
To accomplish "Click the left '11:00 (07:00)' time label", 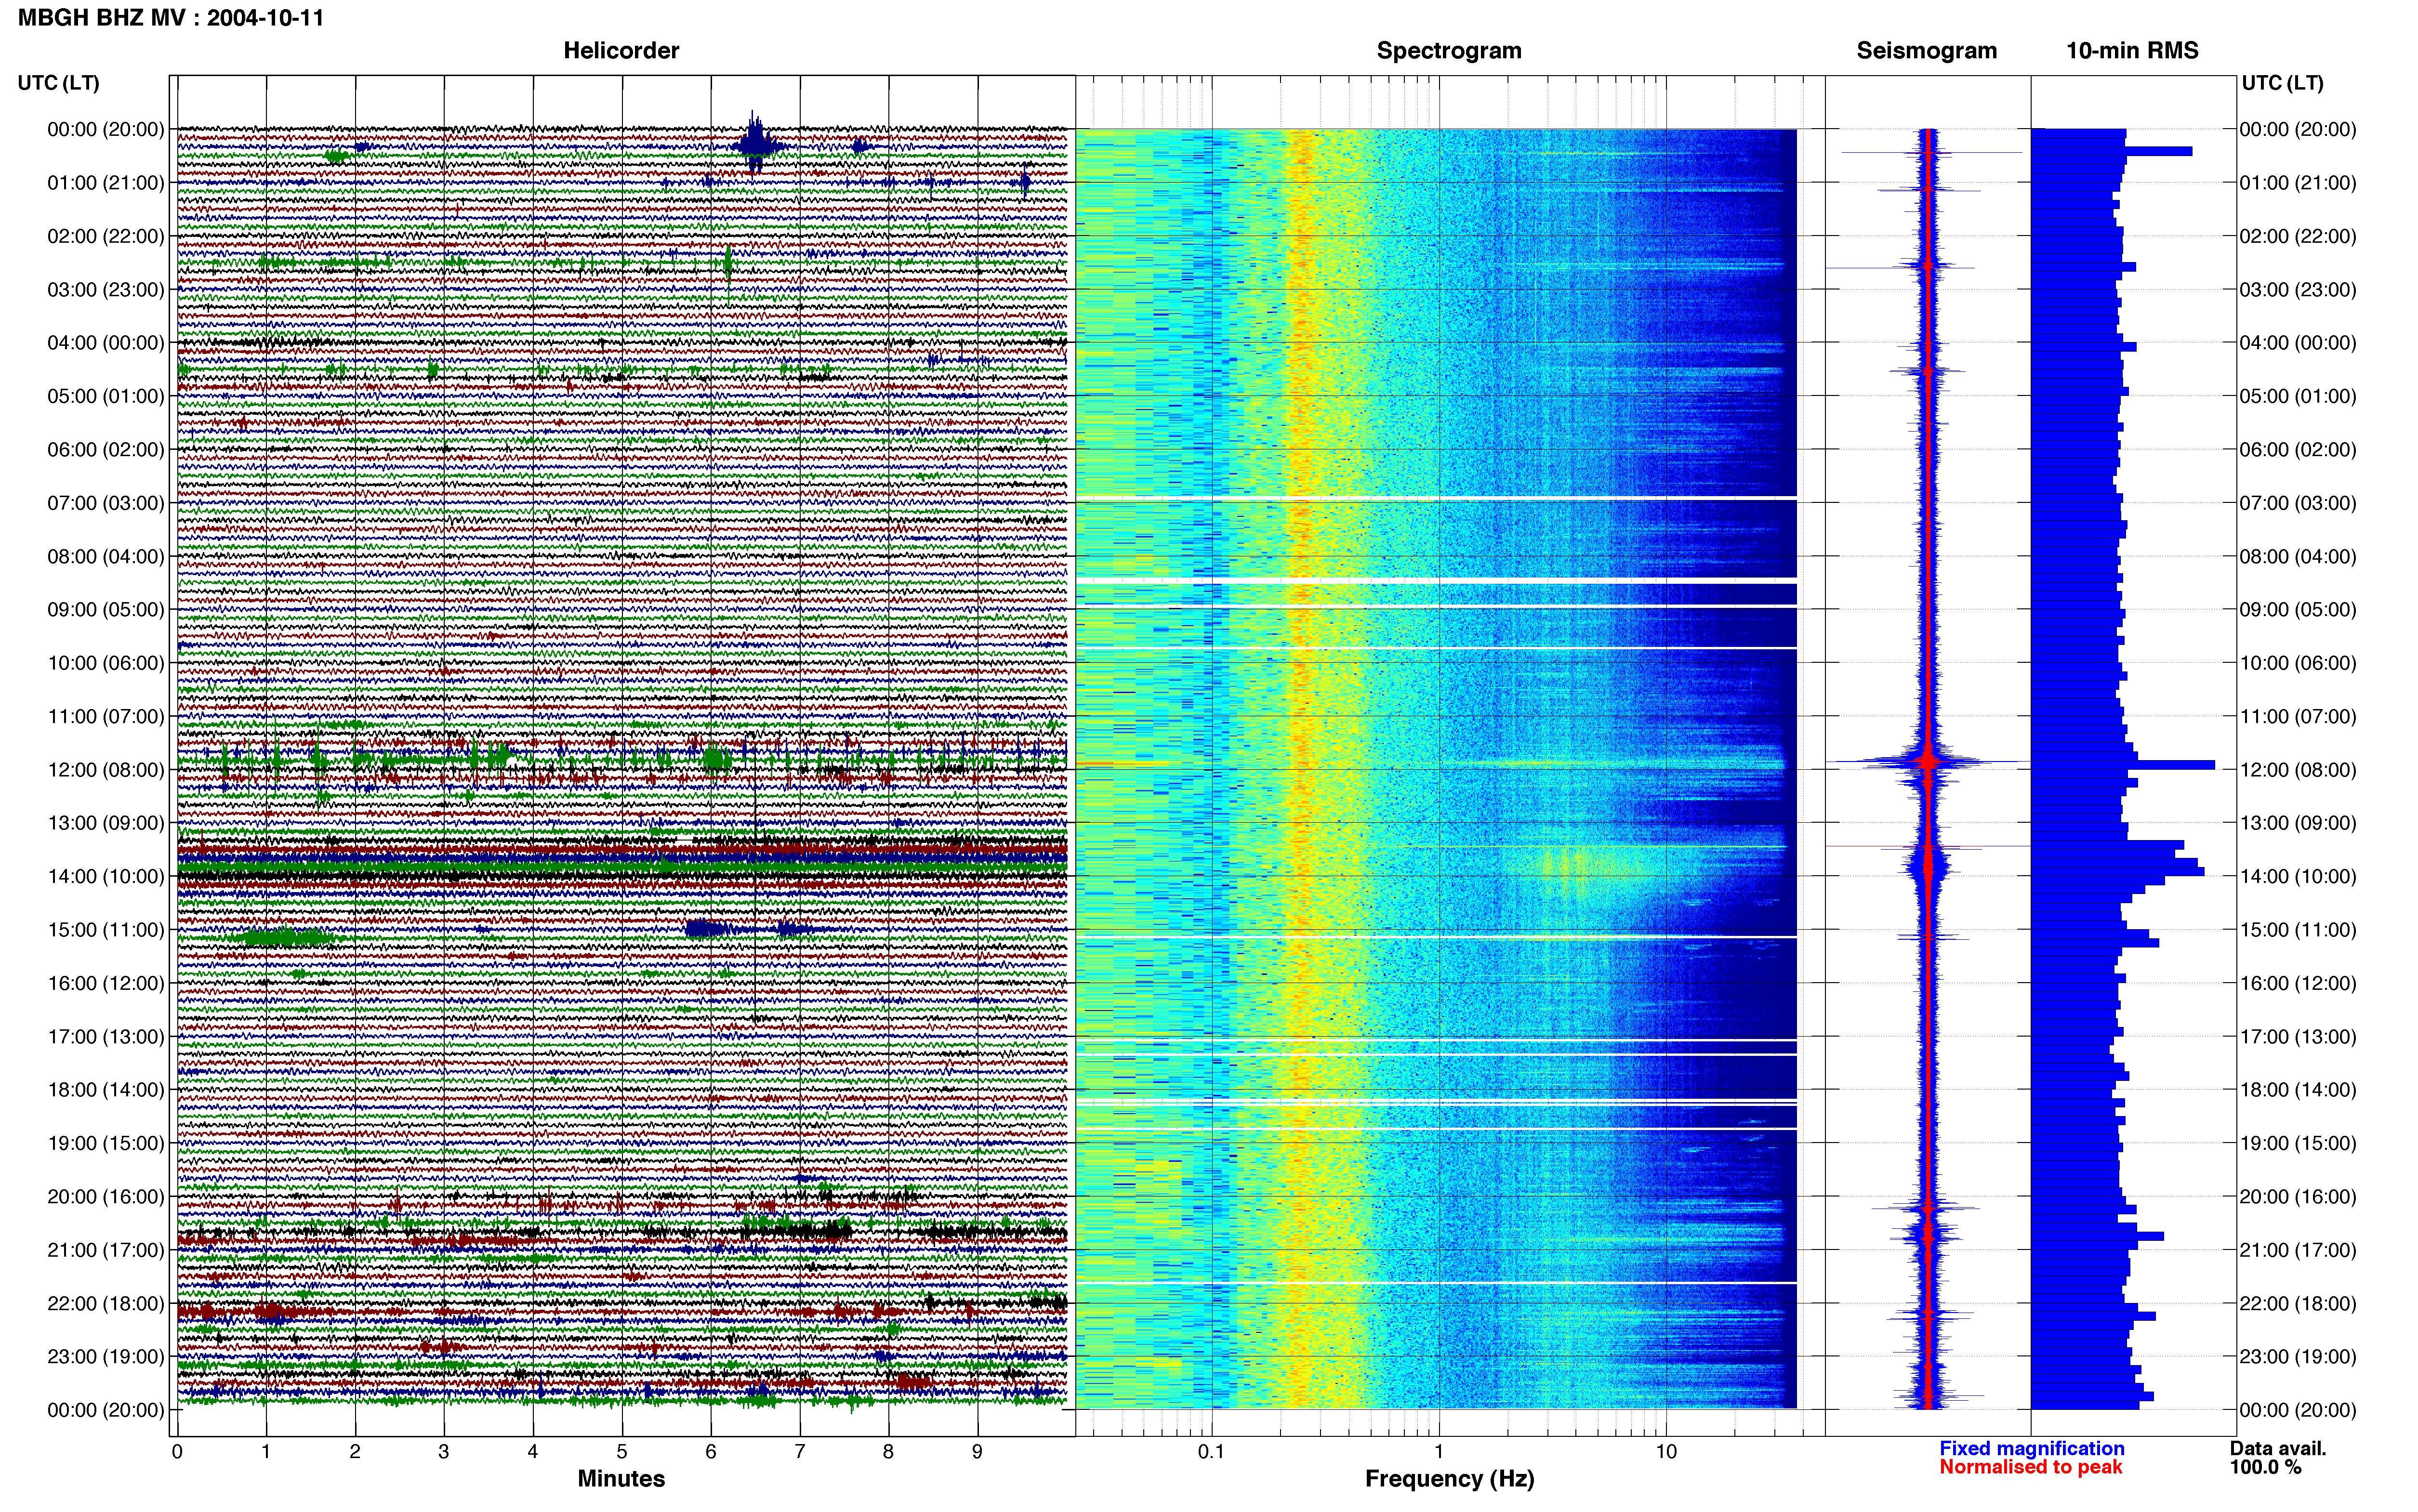I will pos(106,716).
